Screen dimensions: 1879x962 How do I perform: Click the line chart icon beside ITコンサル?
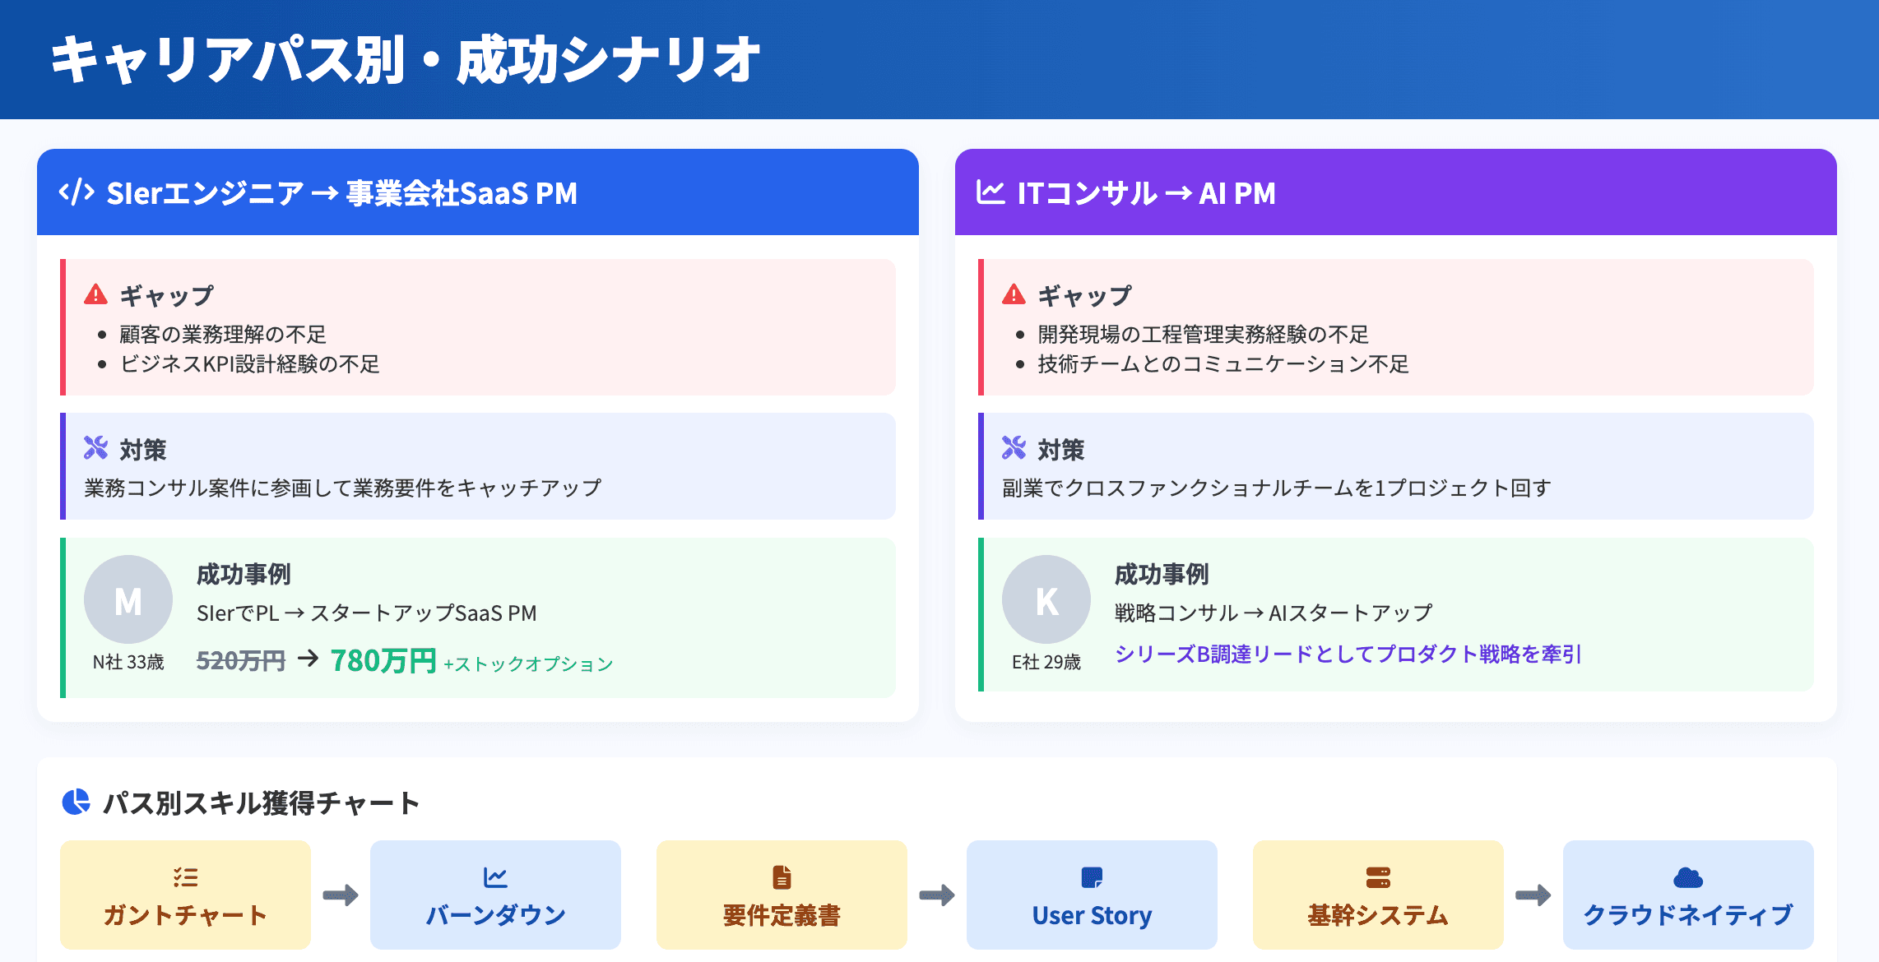point(991,192)
